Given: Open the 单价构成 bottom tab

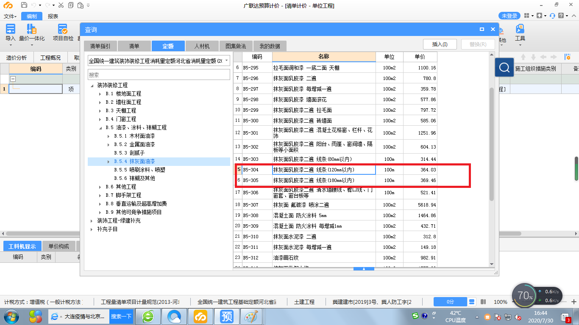Looking at the screenshot, I should [58, 246].
